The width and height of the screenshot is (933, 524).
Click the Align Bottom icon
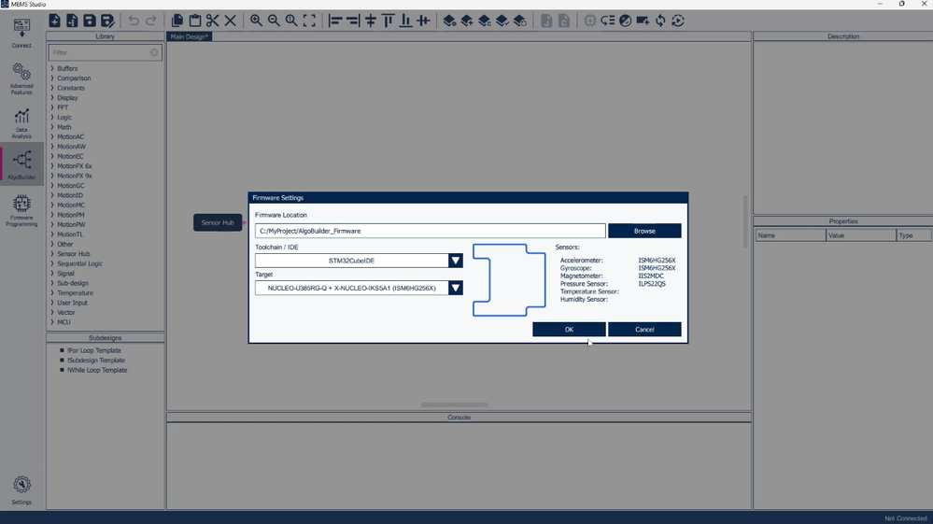[x=406, y=21]
